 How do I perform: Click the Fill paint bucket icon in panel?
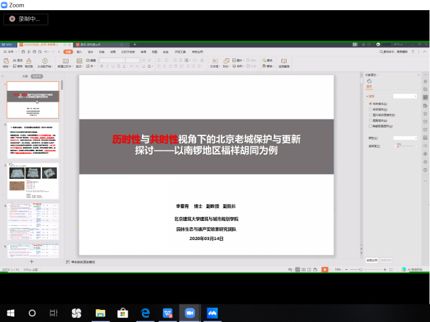coord(370,82)
